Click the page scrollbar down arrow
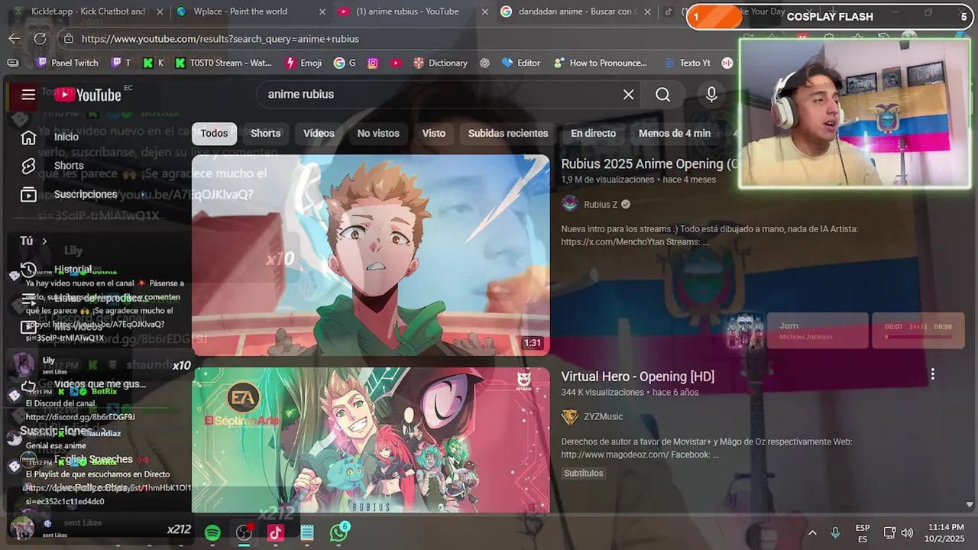The width and height of the screenshot is (978, 550). (x=970, y=504)
